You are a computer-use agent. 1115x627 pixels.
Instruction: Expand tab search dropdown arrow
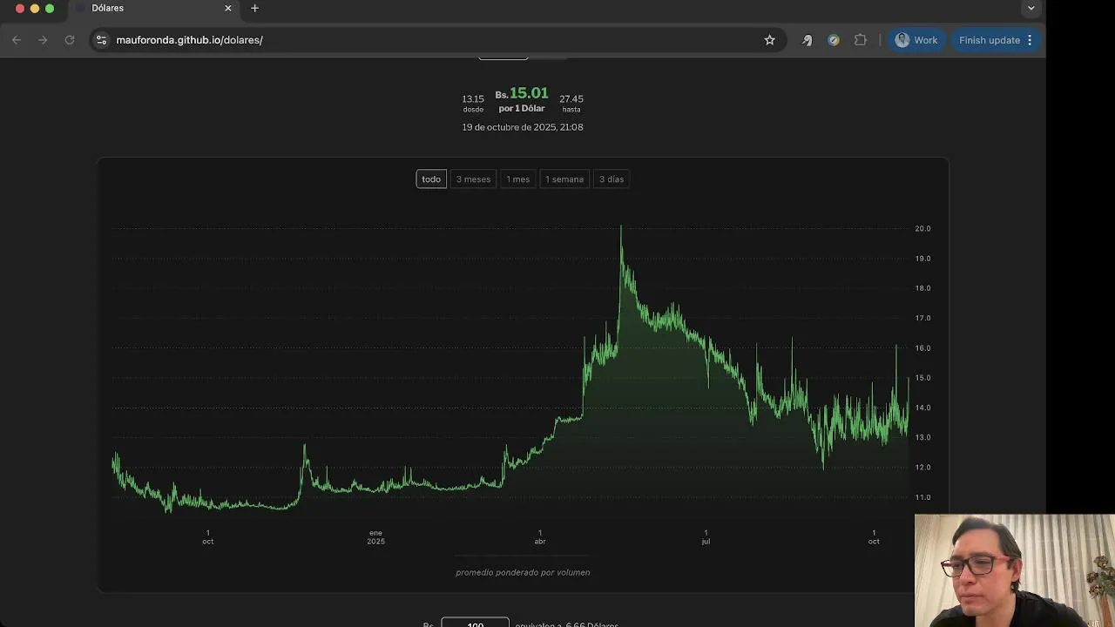(1031, 8)
